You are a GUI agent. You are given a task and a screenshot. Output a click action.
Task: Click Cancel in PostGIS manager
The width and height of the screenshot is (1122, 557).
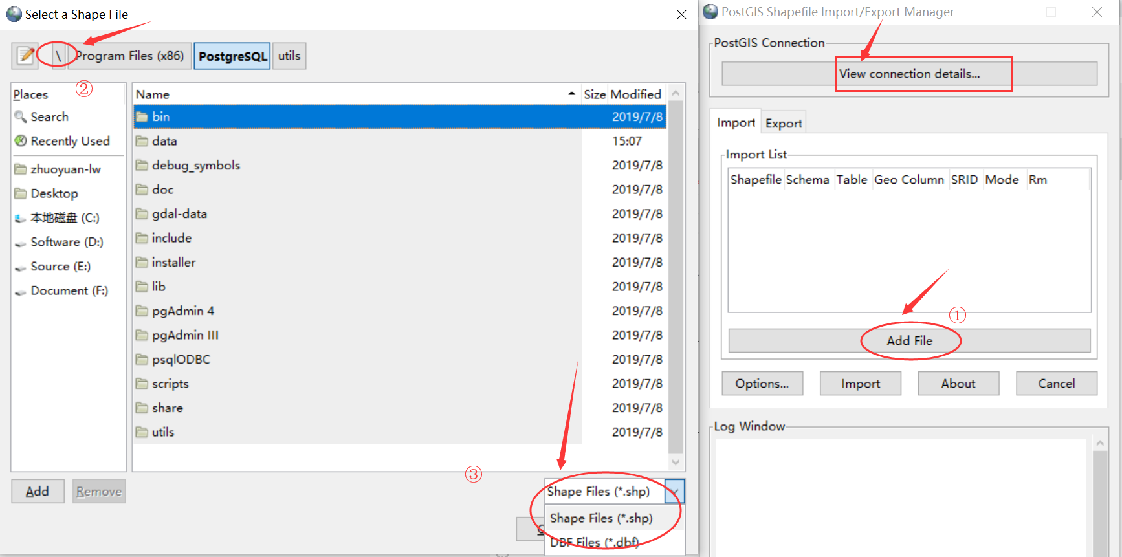[1057, 384]
